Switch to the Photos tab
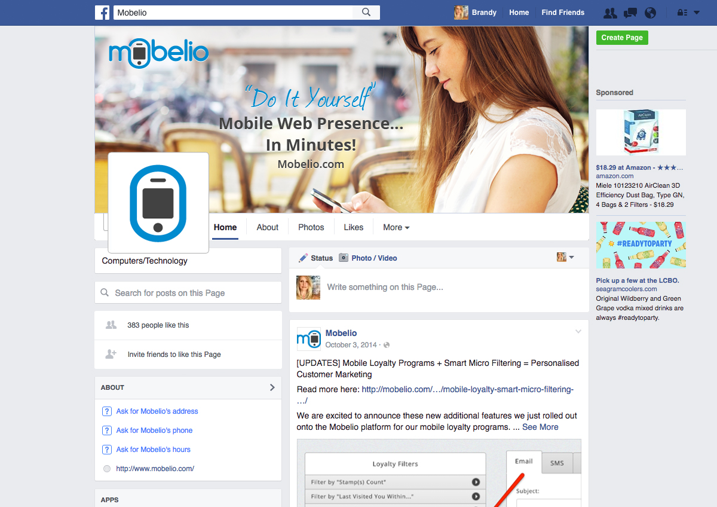 point(311,227)
